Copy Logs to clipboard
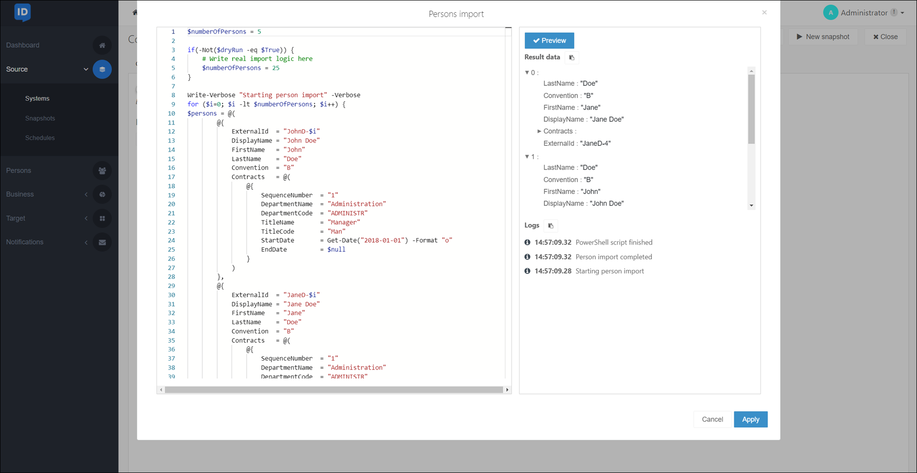917x473 pixels. pyautogui.click(x=551, y=226)
